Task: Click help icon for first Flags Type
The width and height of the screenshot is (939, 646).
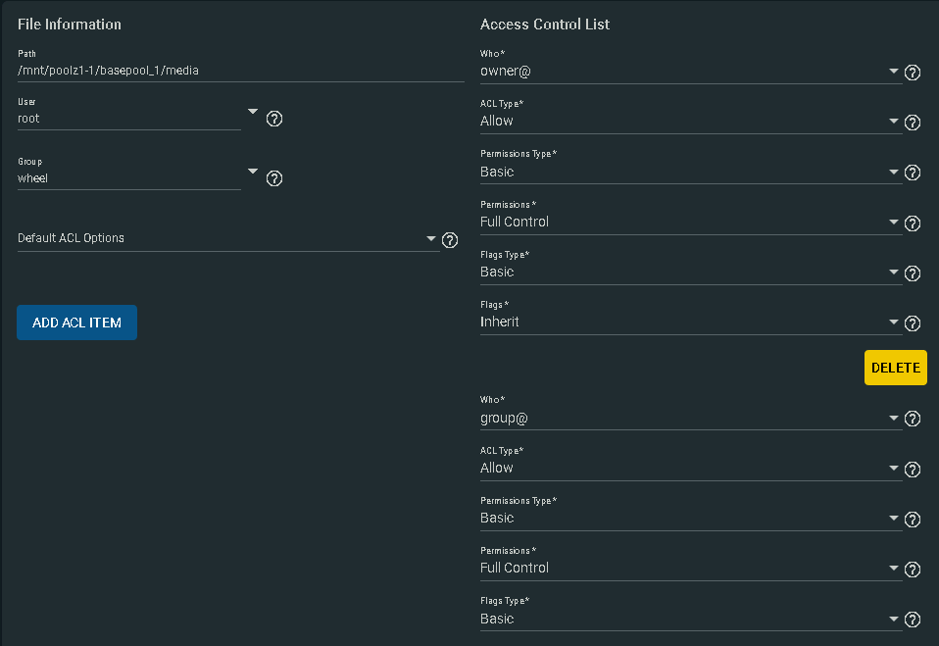Action: pos(913,273)
